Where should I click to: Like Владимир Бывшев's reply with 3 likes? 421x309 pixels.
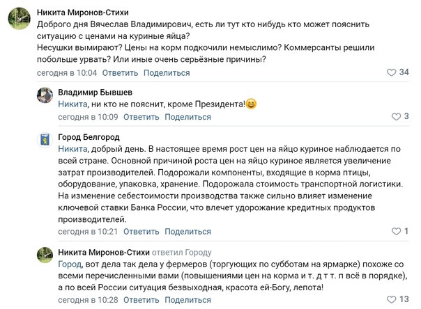click(396, 117)
